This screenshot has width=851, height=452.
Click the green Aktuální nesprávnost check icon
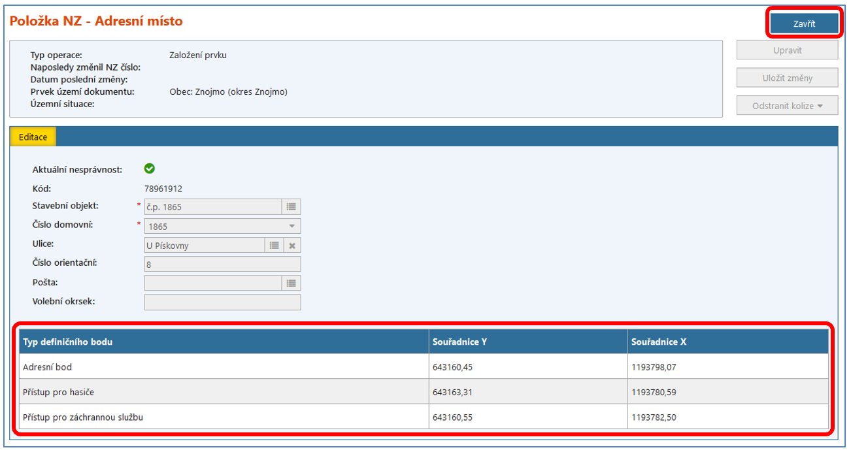tap(149, 169)
